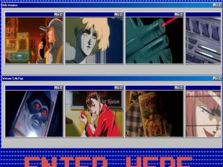Maximize the red-eyed face poster window
This screenshot has height=167, width=223.
(58, 87)
